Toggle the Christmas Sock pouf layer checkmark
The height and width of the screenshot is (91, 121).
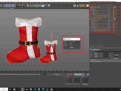point(108,19)
